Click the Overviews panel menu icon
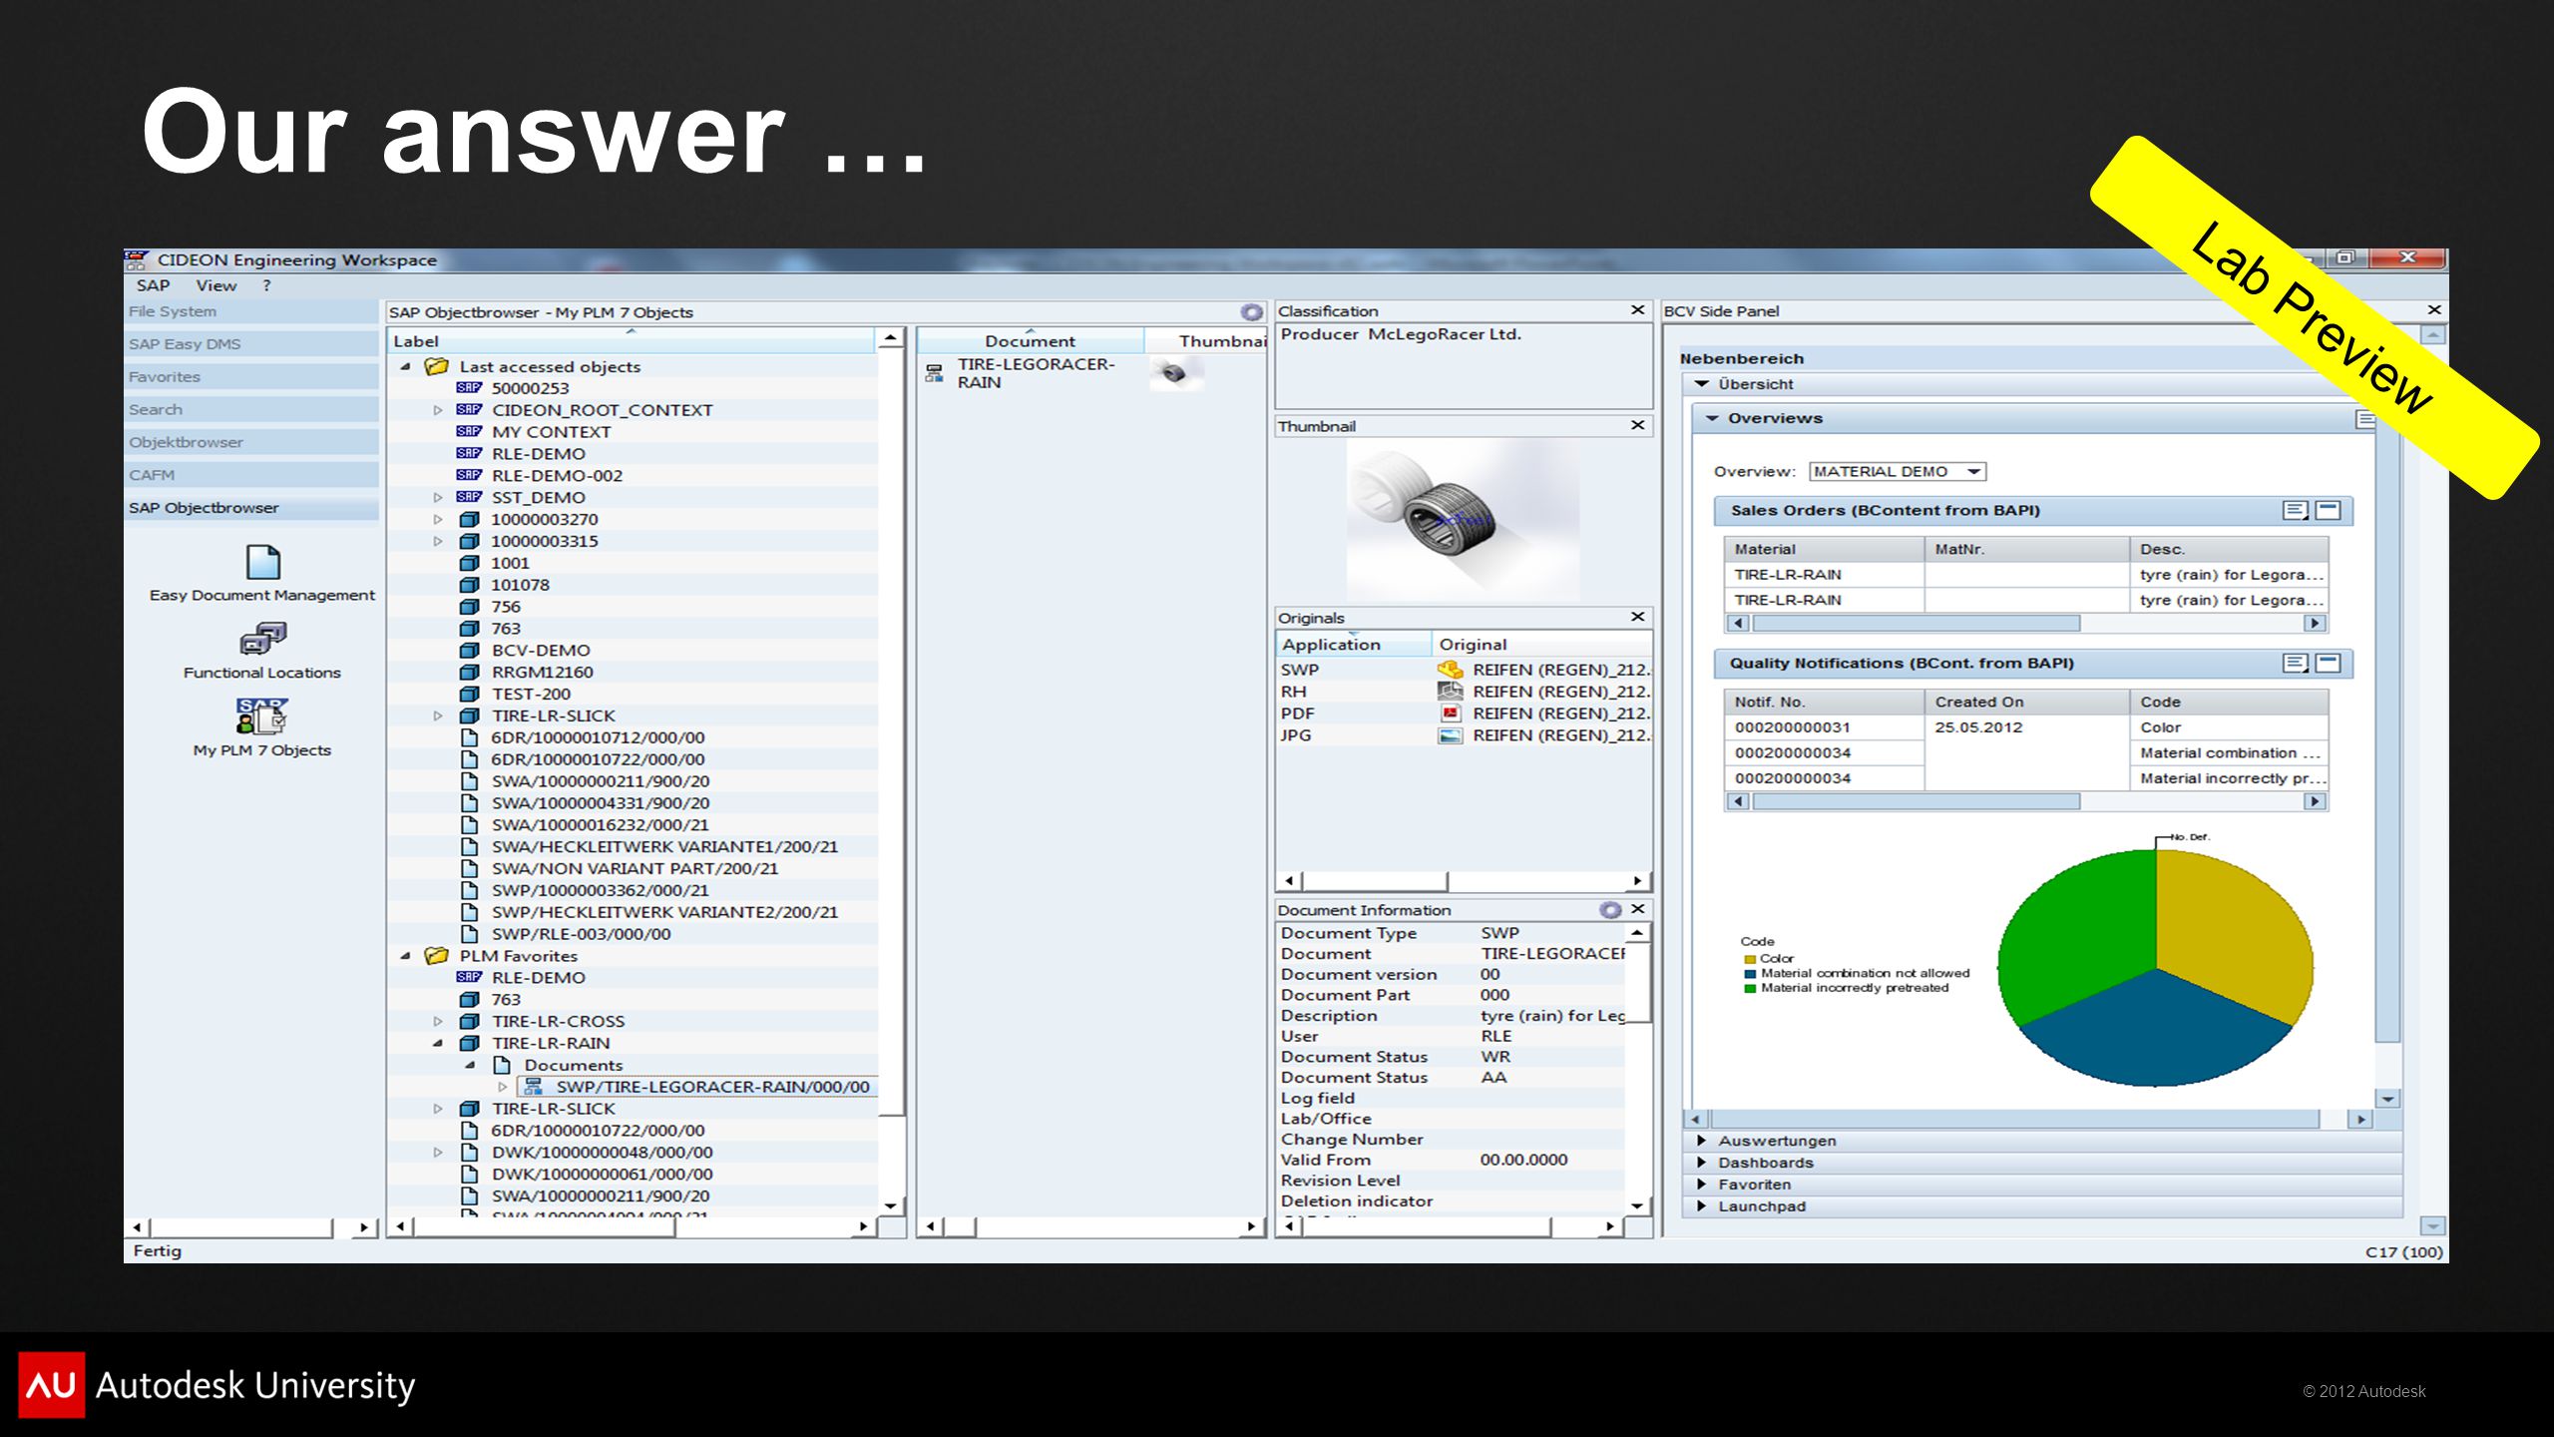2554x1437 pixels. click(2365, 419)
